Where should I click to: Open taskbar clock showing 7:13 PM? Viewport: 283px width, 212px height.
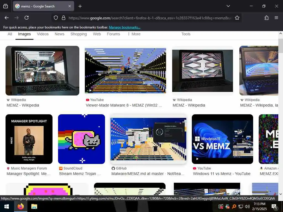click(259, 206)
